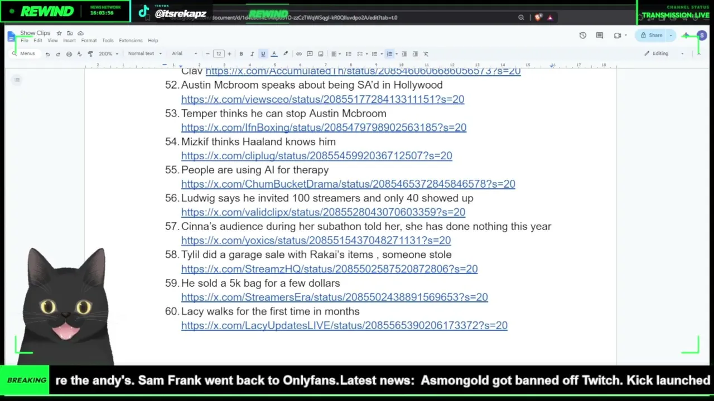Open the Edit menu
The height and width of the screenshot is (401, 714).
pyautogui.click(x=37, y=41)
